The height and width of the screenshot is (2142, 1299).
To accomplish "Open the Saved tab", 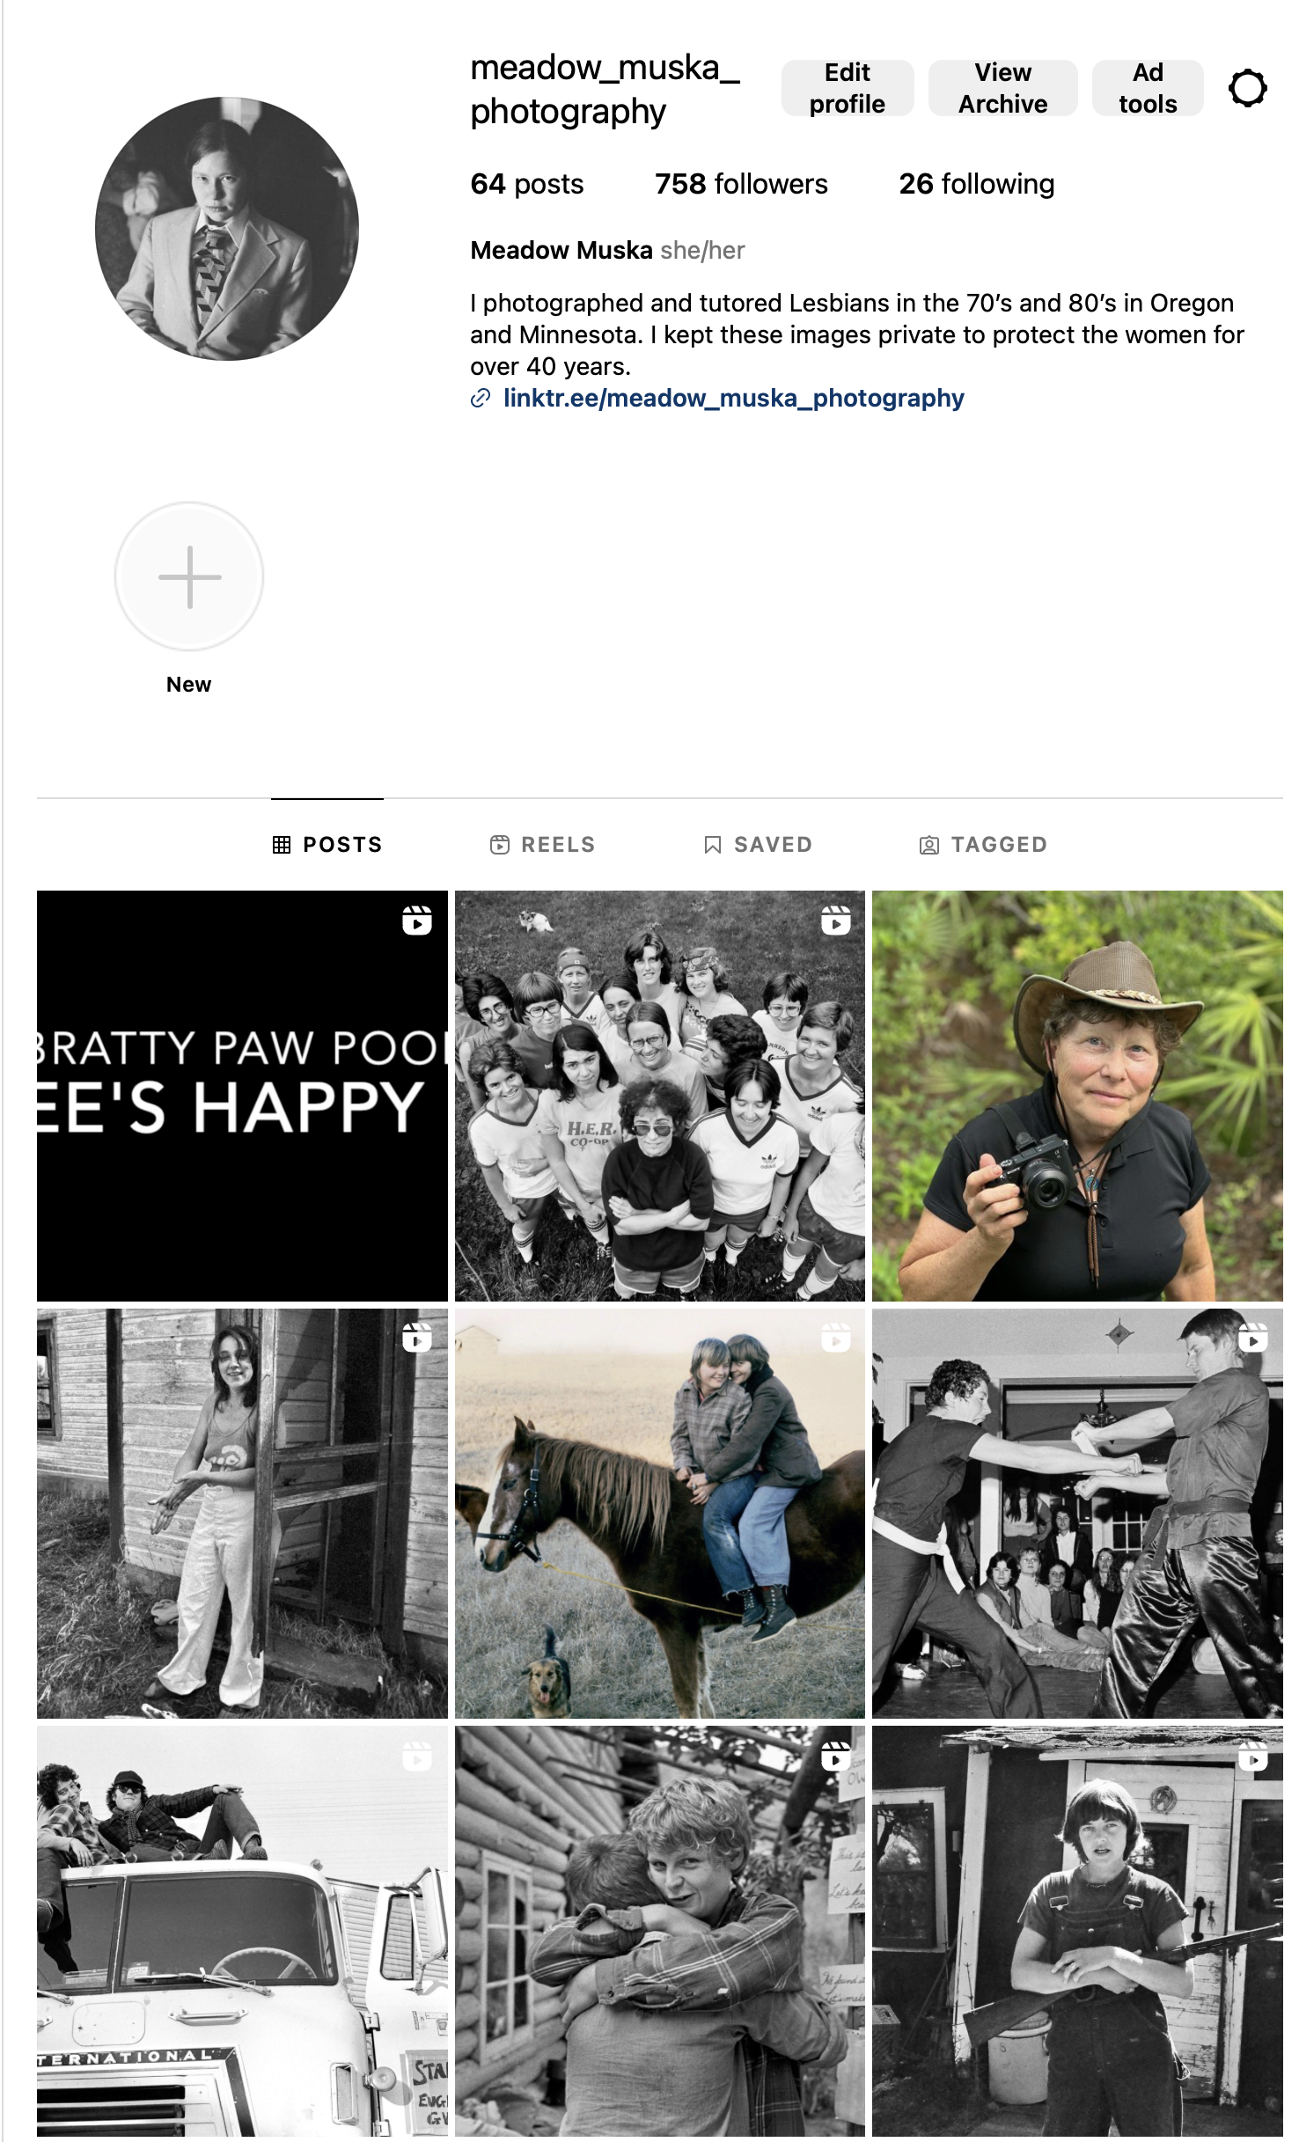I will click(x=758, y=845).
